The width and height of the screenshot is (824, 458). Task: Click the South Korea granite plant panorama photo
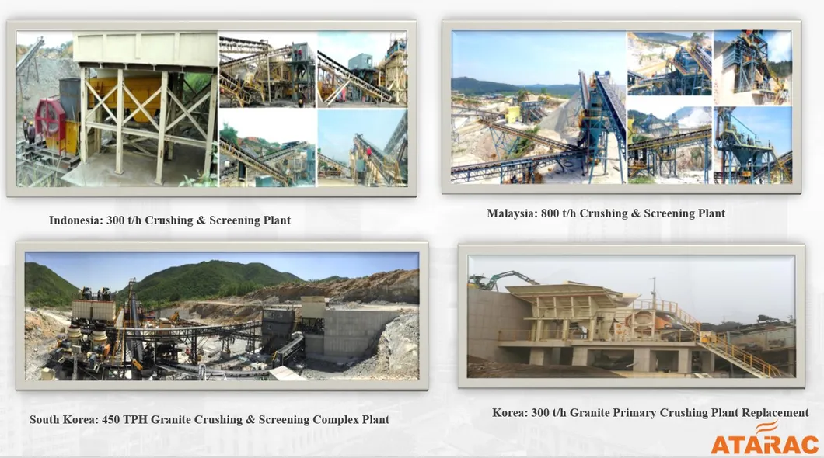pyautogui.click(x=222, y=316)
